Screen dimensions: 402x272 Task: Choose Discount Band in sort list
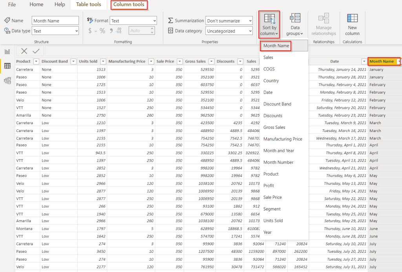pyautogui.click(x=284, y=104)
